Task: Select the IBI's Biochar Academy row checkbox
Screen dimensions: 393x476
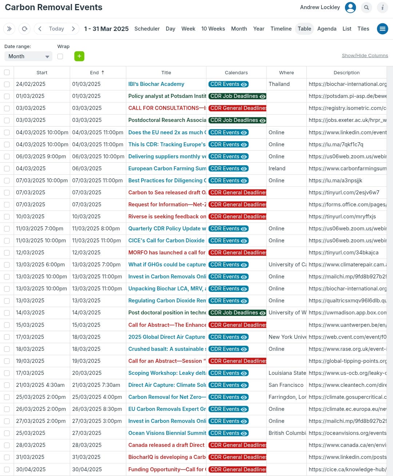Action: pos(7,84)
